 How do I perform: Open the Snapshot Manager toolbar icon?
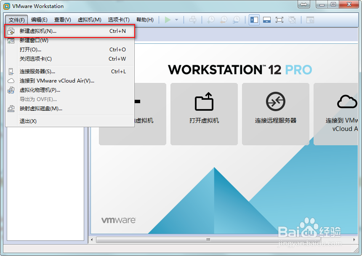(x=236, y=20)
